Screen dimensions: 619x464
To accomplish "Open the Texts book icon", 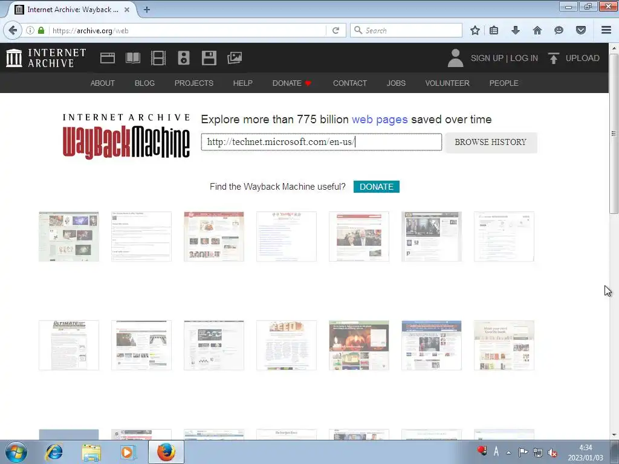I will pos(132,58).
